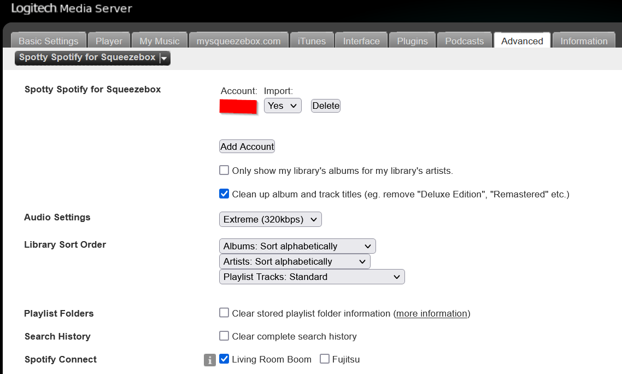The height and width of the screenshot is (374, 622).
Task: Click the Spotify Connect label
Action: pos(61,360)
